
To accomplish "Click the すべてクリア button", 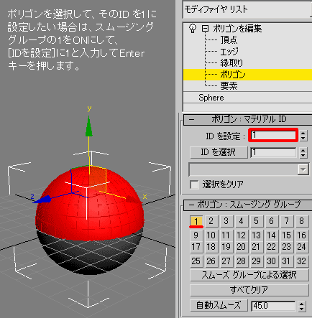I will 249,290.
